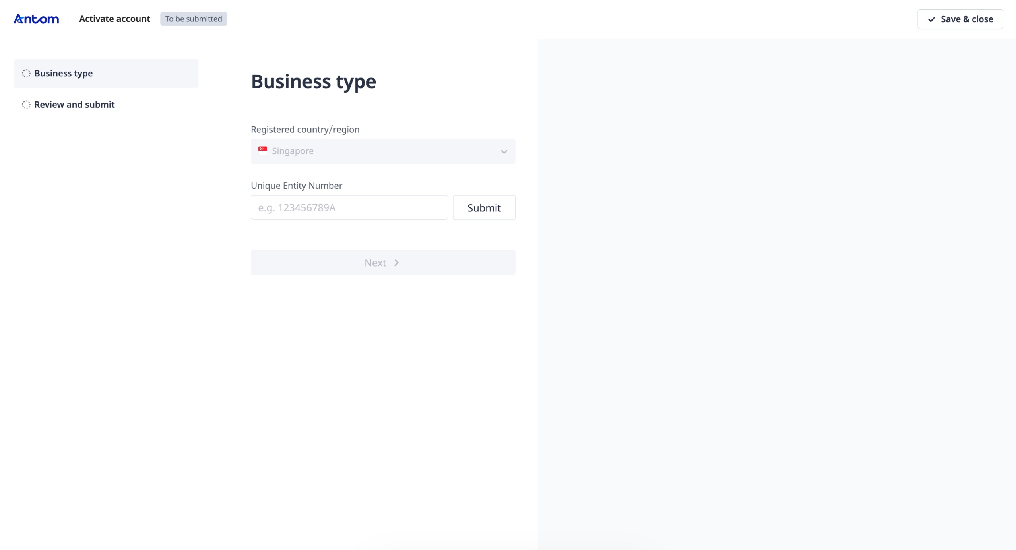This screenshot has height=550, width=1016.
Task: Click the progress spinner beside Business type
Action: [x=26, y=73]
